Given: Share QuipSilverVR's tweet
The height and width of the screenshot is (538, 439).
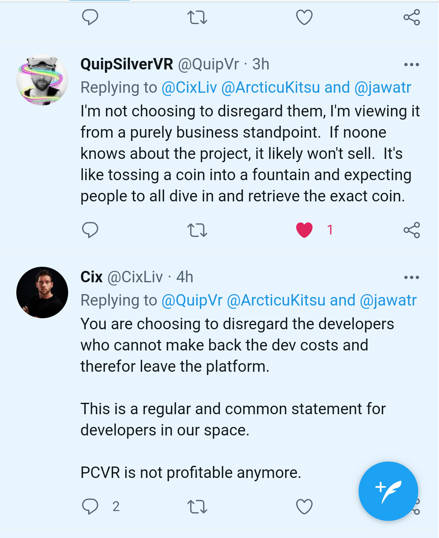Looking at the screenshot, I should 411,230.
